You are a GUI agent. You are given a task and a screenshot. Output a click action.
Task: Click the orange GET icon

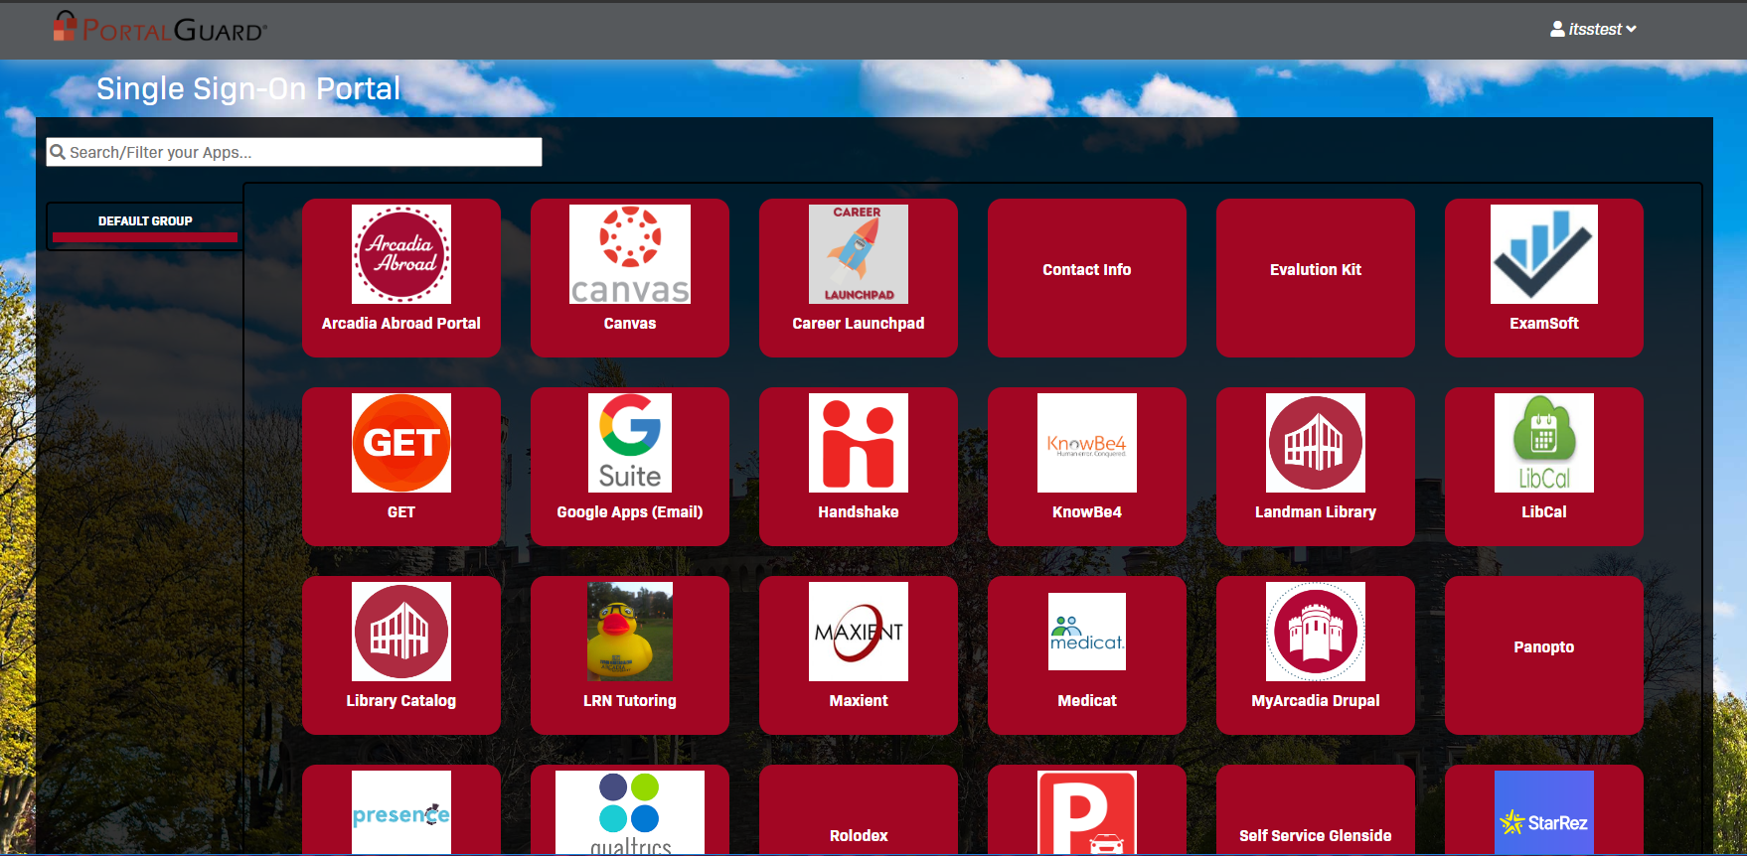(x=401, y=443)
